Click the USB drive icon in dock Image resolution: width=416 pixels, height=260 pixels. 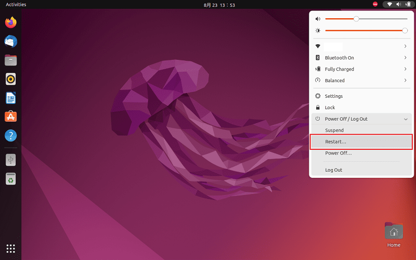10,160
